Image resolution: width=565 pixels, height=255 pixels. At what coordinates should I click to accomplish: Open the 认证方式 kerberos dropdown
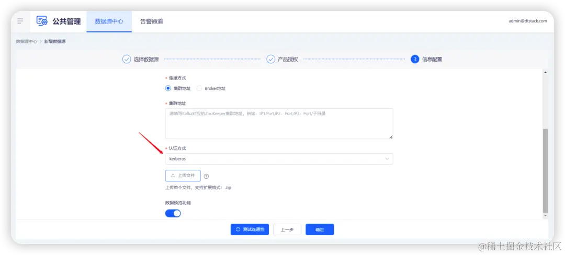279,159
